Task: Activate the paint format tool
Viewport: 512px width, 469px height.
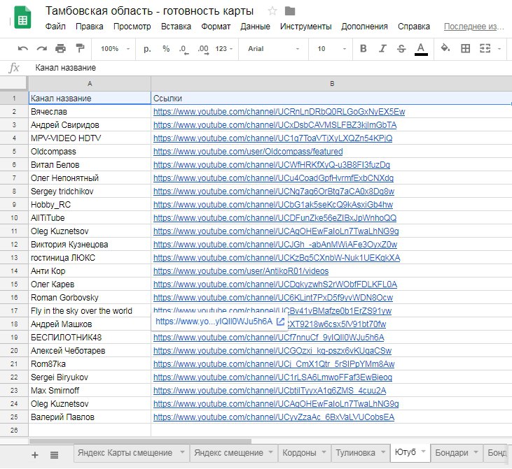Action: pos(80,48)
